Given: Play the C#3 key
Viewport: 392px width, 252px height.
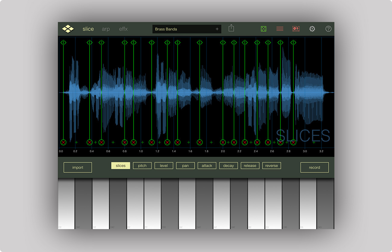Looking at the screenshot, I should pyautogui.click(x=291, y=203).
